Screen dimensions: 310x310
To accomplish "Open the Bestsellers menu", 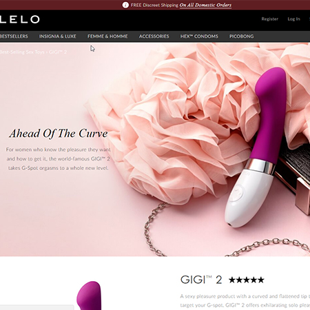I will coord(14,37).
